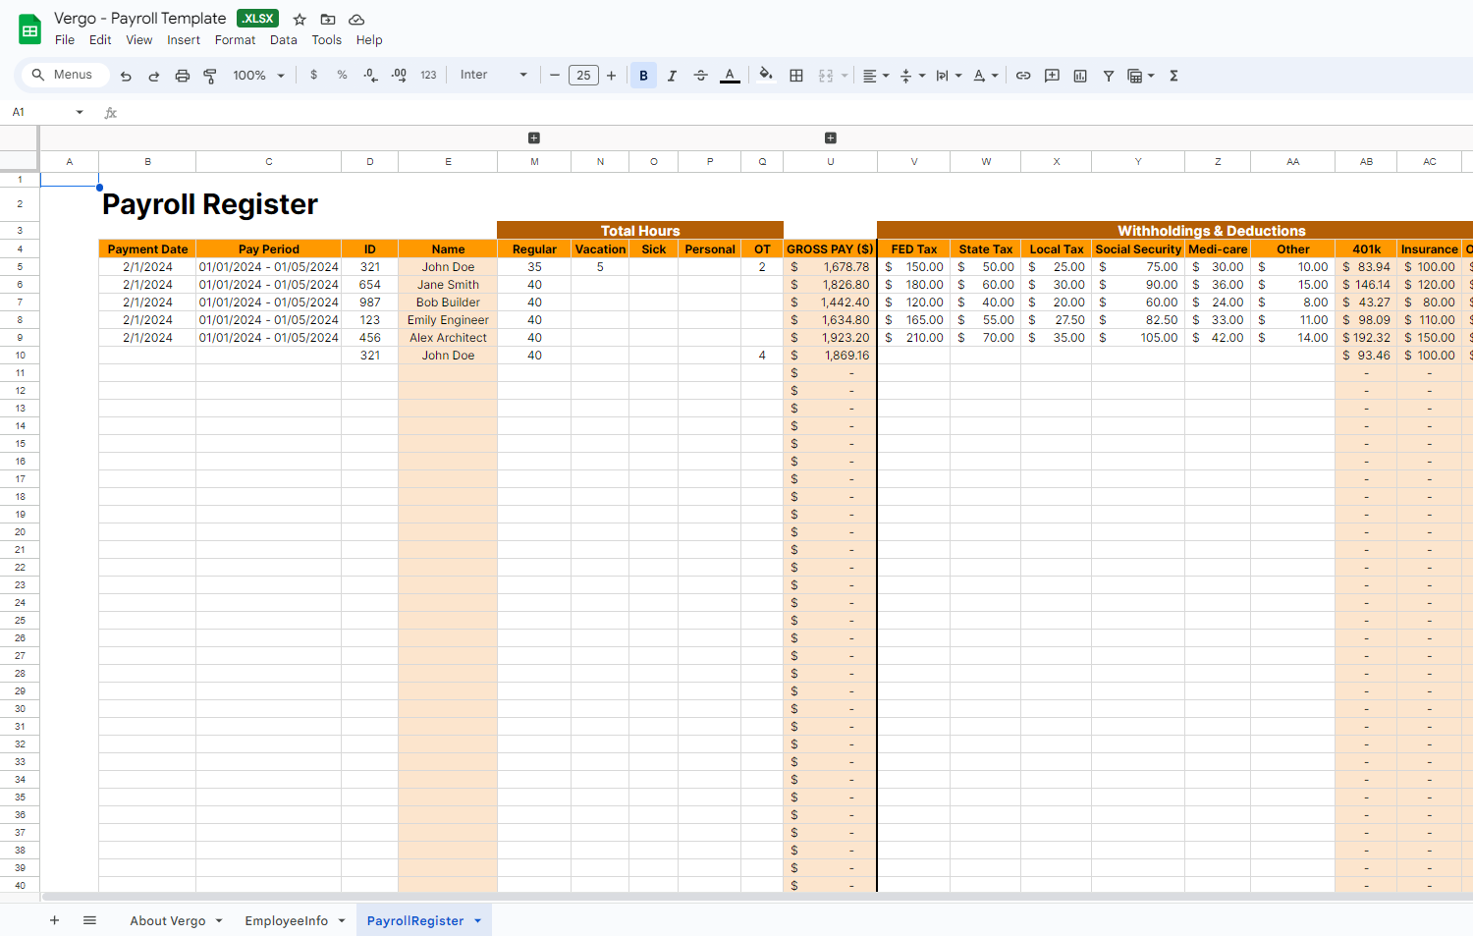Screen dimensions: 1473x936
Task: Click the add sheet plus button
Action: click(x=55, y=920)
